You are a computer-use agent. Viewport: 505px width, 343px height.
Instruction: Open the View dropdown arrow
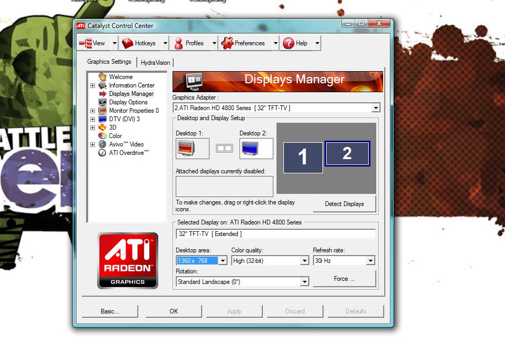click(x=115, y=43)
